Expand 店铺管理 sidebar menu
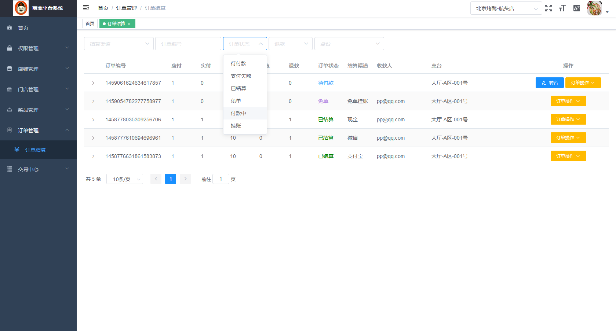The width and height of the screenshot is (616, 331). (38, 69)
